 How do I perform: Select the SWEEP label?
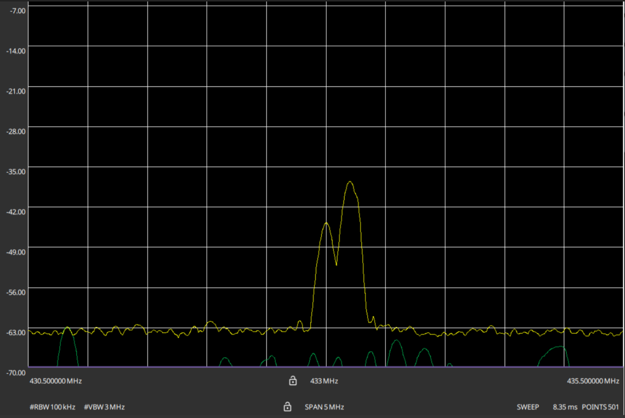(528, 407)
